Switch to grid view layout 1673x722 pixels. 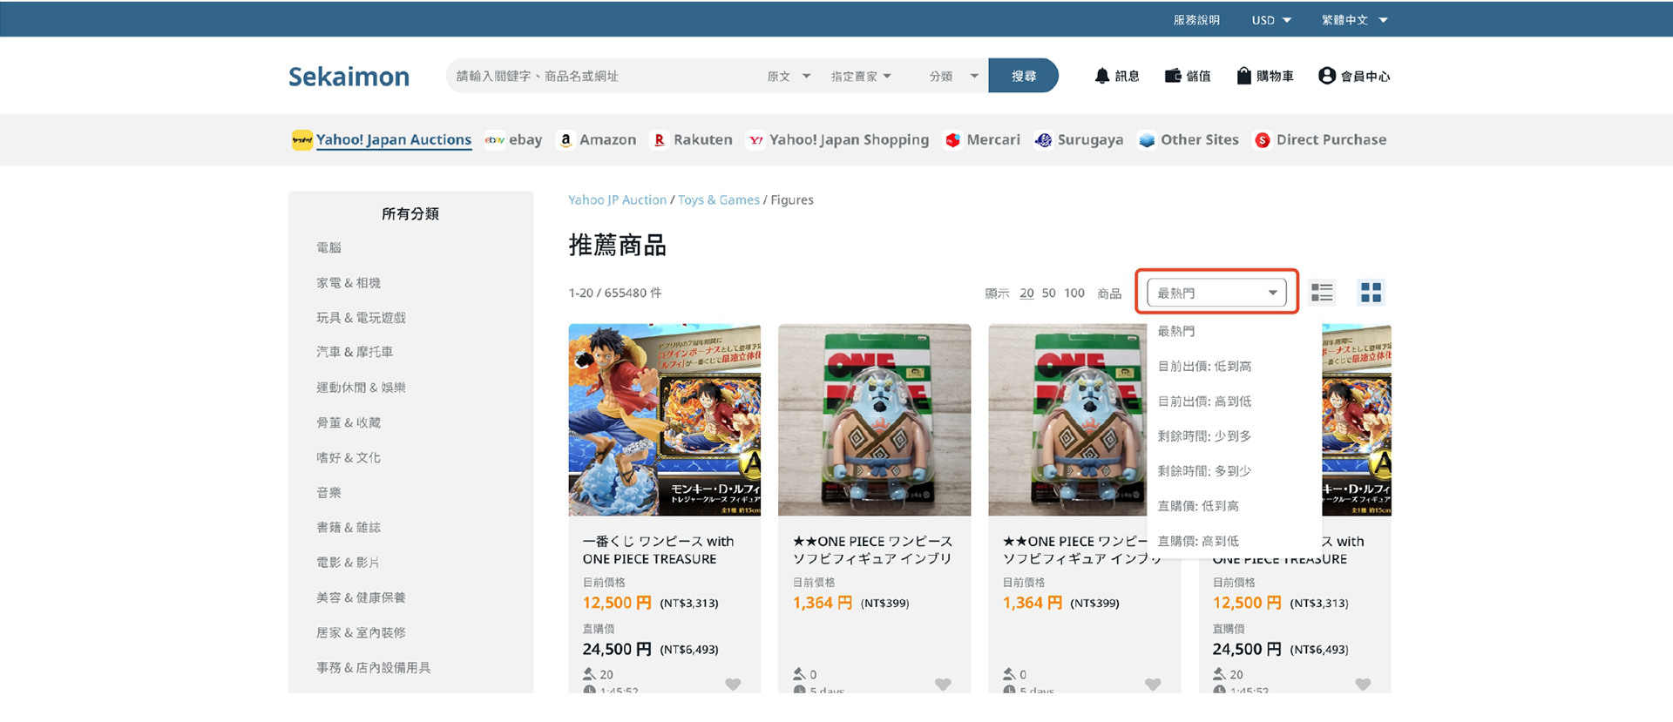click(x=1371, y=293)
